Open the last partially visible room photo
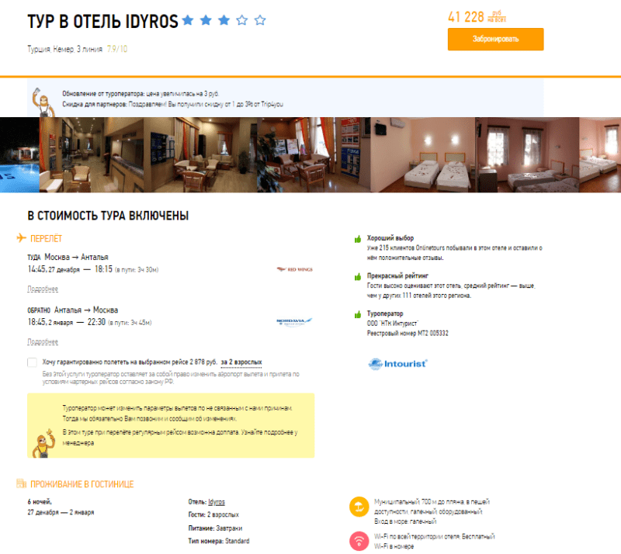The image size is (621, 554). click(600, 155)
